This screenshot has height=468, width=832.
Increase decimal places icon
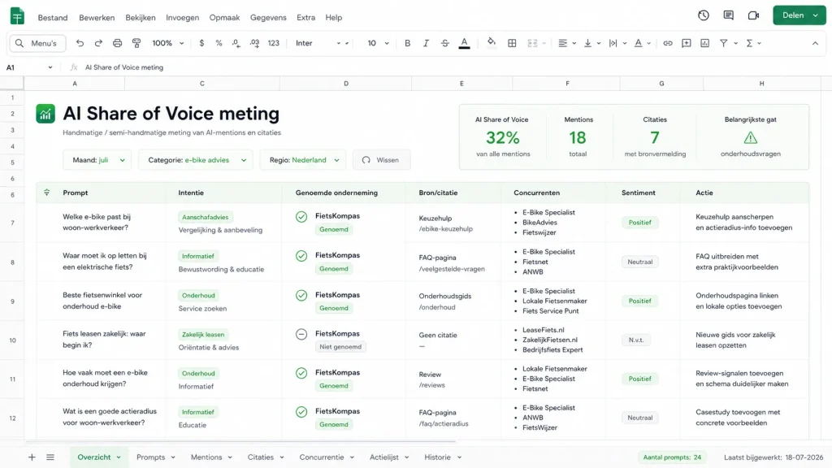click(254, 43)
